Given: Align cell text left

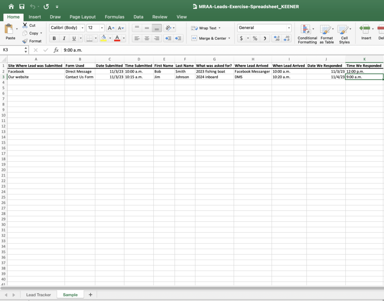Looking at the screenshot, I should click(x=137, y=38).
